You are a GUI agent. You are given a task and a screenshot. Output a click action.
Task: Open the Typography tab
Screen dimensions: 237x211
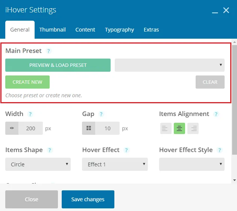point(119,30)
